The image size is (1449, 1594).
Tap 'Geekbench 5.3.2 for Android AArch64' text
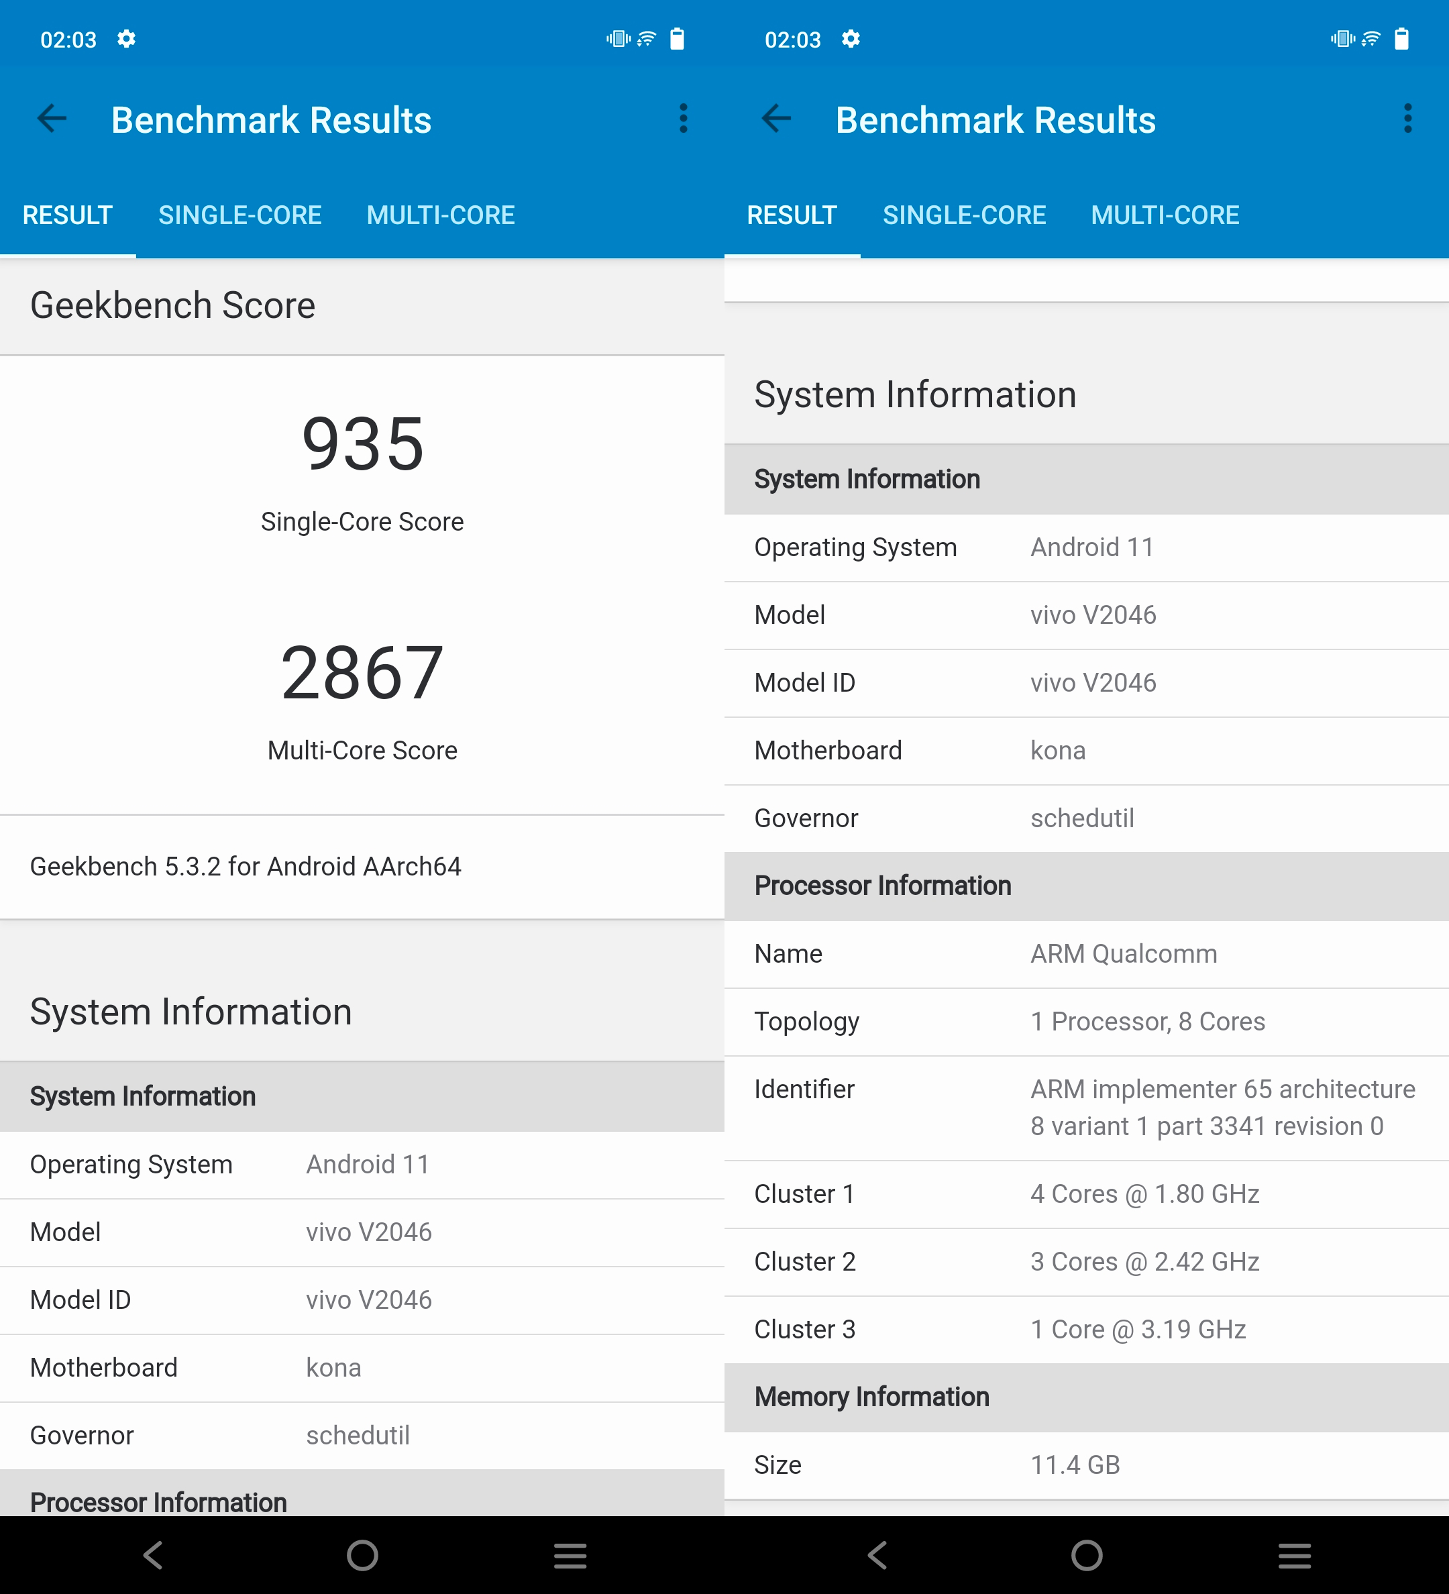pyautogui.click(x=246, y=867)
